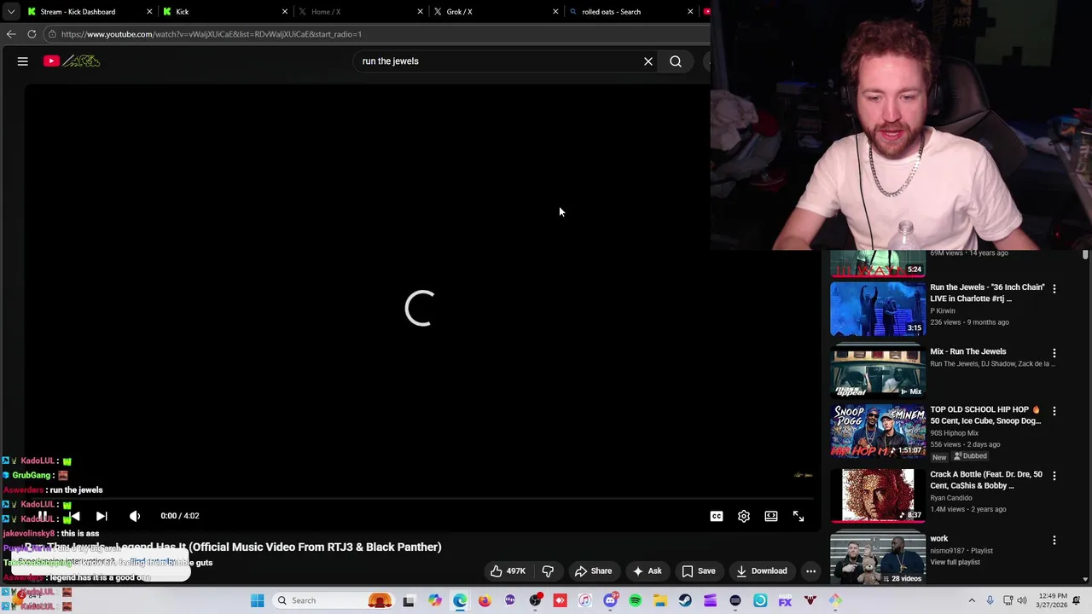The width and height of the screenshot is (1092, 614).
Task: Open the TOP OLD SCHOOL HIP HOP thumbnail
Action: tap(878, 432)
